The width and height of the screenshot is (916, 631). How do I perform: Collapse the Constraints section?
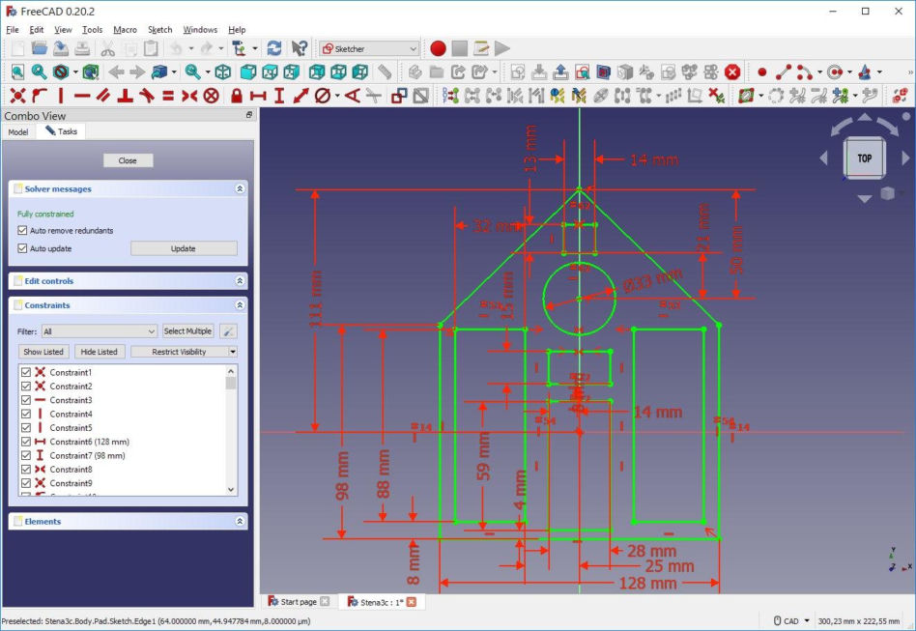click(x=240, y=305)
